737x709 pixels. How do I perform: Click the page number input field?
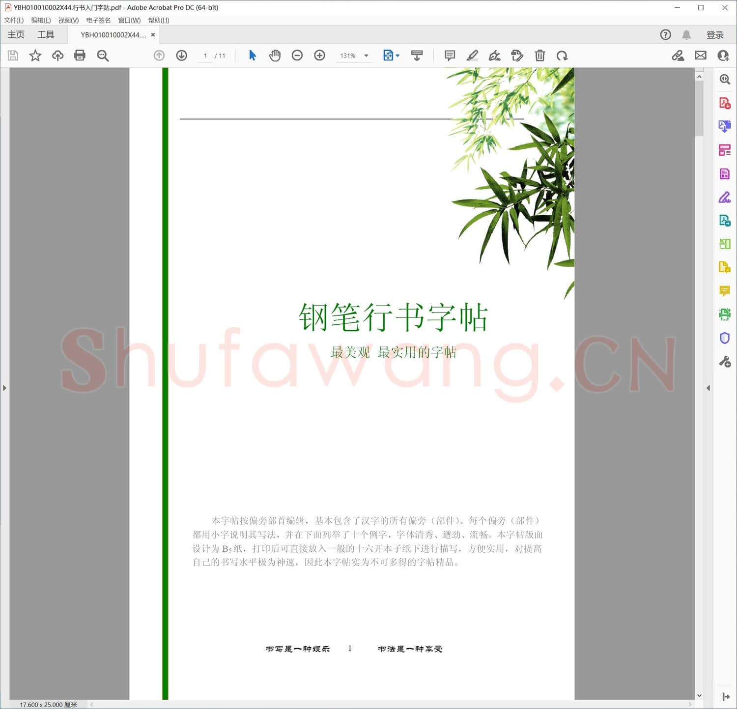click(x=205, y=56)
